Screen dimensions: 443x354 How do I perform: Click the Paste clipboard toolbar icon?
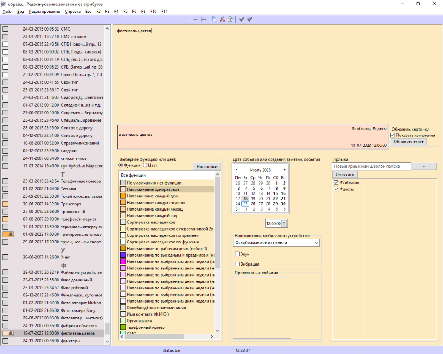[230, 19]
